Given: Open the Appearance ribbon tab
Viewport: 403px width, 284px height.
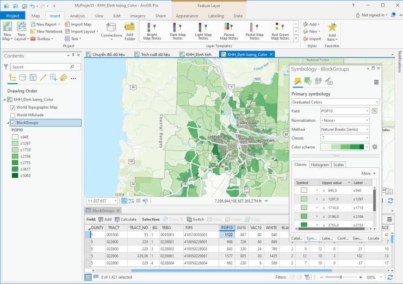Looking at the screenshot, I should (x=187, y=16).
